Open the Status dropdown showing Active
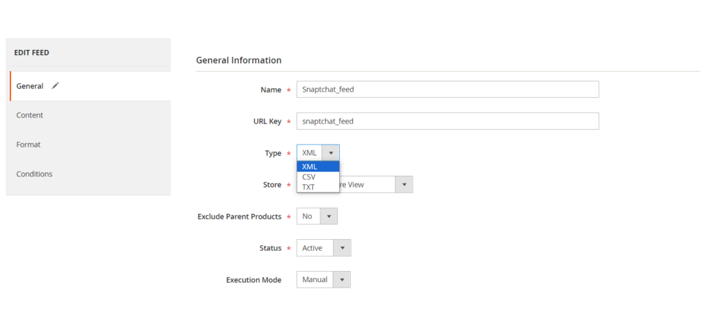Screen dimensions: 713x321 (324, 248)
